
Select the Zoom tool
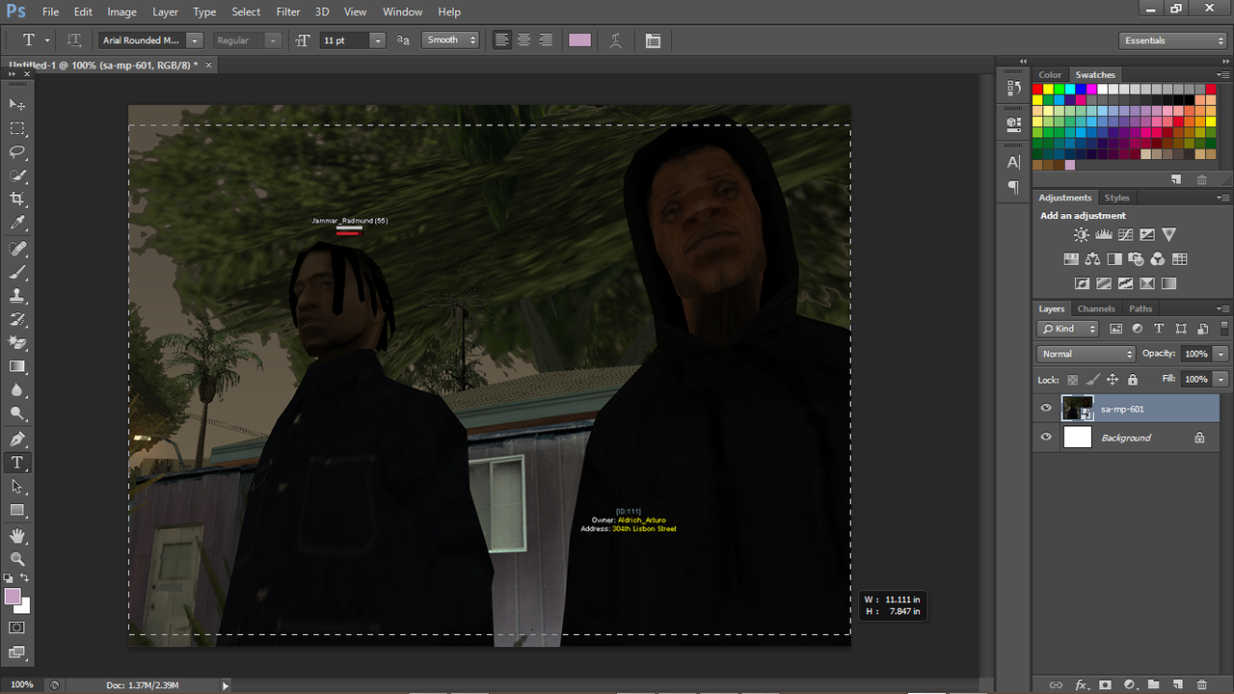point(17,559)
